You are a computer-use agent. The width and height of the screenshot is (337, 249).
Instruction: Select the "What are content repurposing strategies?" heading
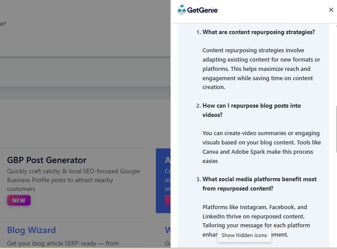[x=258, y=32]
